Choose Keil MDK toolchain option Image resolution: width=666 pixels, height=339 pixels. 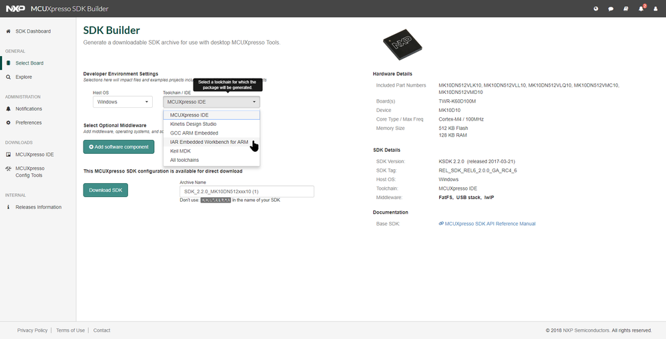point(212,151)
